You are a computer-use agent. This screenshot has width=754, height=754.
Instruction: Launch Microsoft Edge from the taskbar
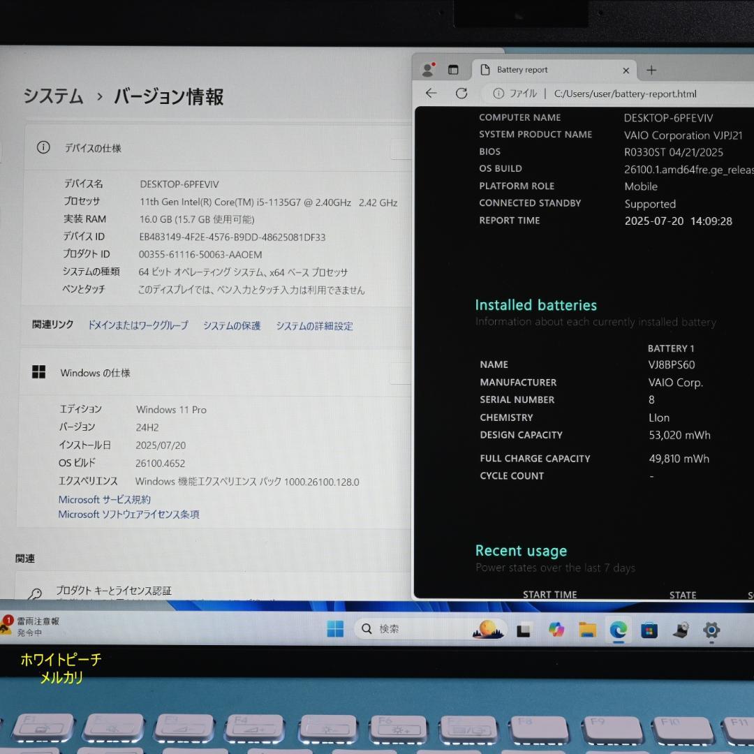(618, 630)
